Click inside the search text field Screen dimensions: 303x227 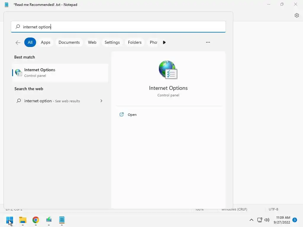(x=118, y=27)
